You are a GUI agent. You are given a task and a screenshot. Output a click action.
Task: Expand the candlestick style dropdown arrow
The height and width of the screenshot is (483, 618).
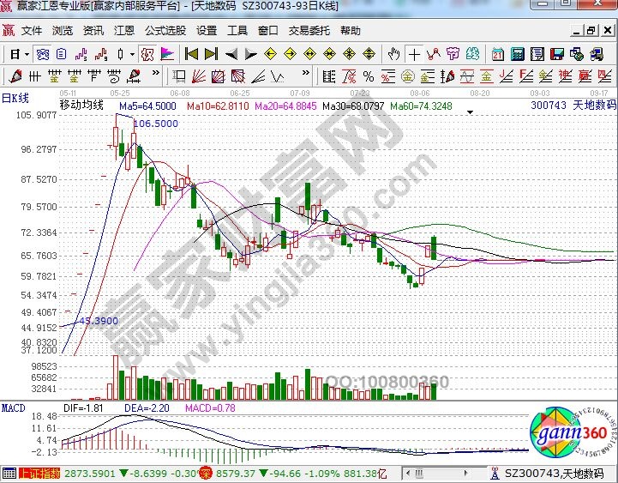131,53
